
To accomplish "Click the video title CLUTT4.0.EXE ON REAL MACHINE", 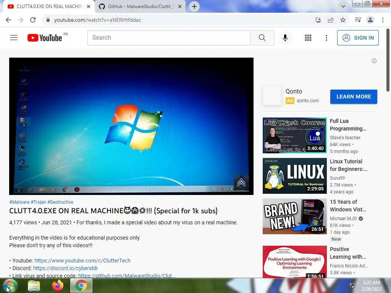I will tap(113, 211).
